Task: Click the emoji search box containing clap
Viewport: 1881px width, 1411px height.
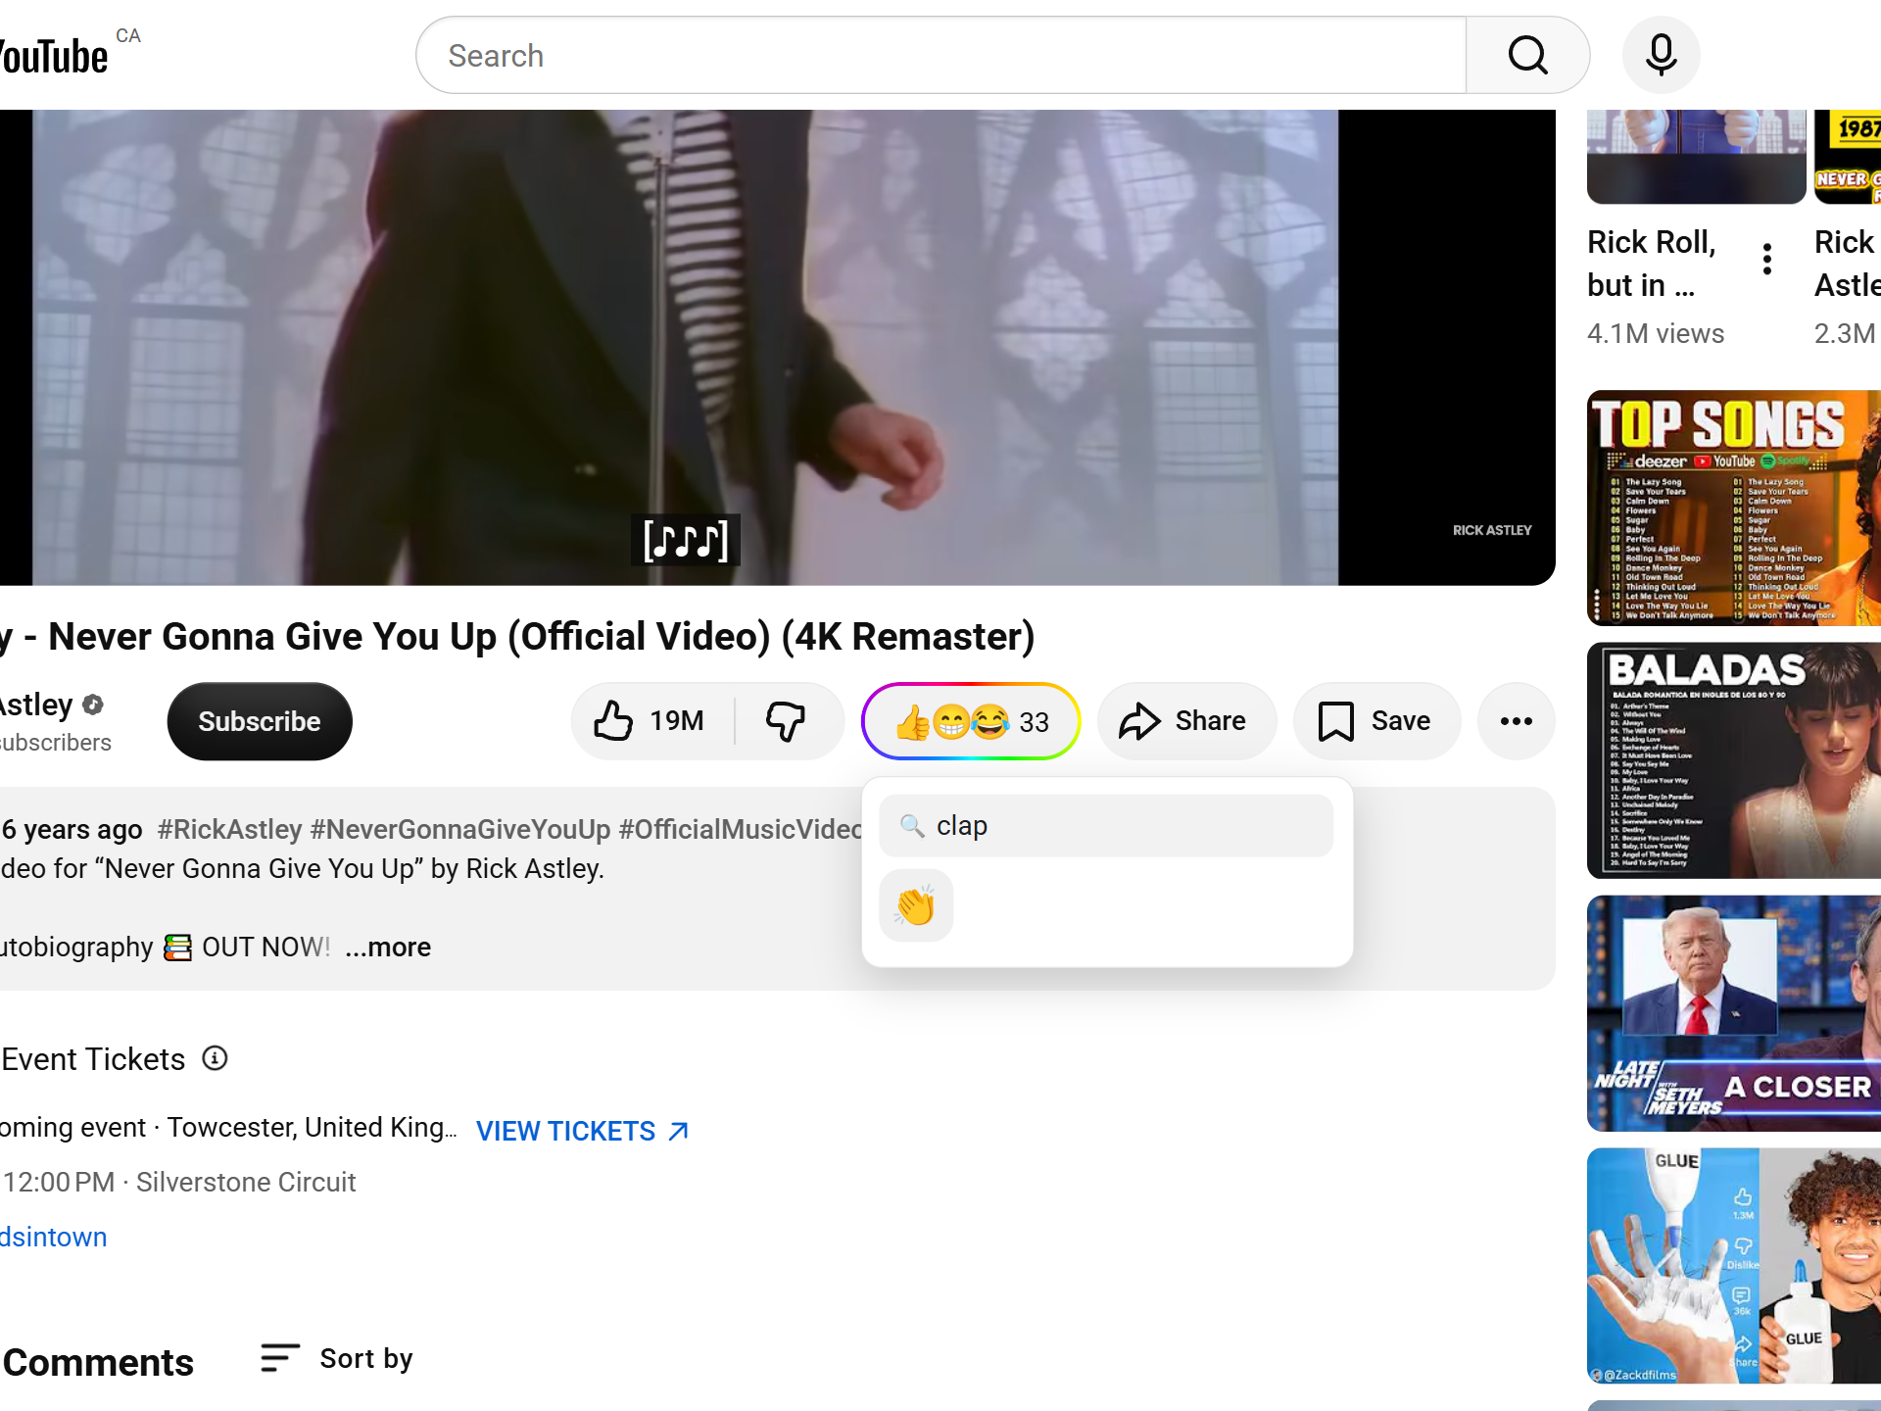Action: 1106,826
